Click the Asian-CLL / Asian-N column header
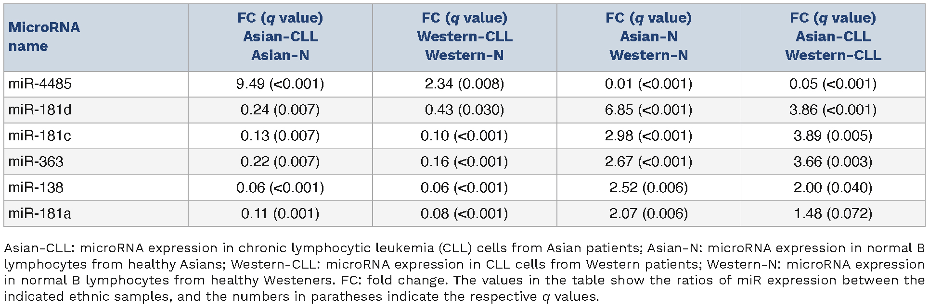The image size is (929, 308). [280, 37]
